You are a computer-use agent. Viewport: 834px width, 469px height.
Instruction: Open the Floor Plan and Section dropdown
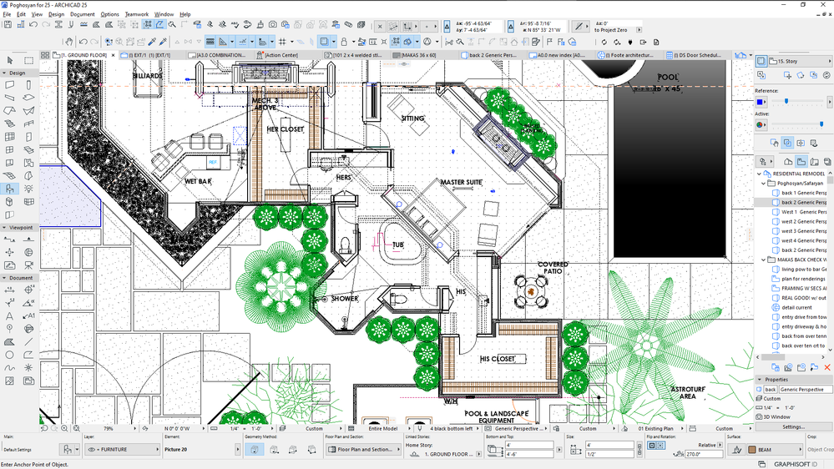pyautogui.click(x=364, y=449)
